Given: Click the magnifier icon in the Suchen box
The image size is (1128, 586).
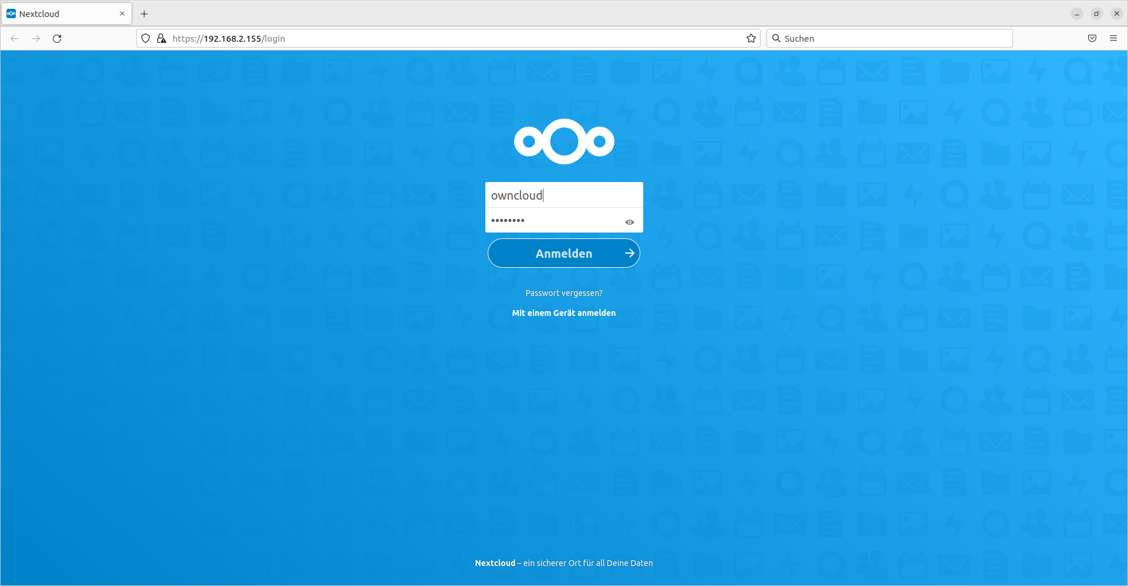Looking at the screenshot, I should pyautogui.click(x=776, y=39).
